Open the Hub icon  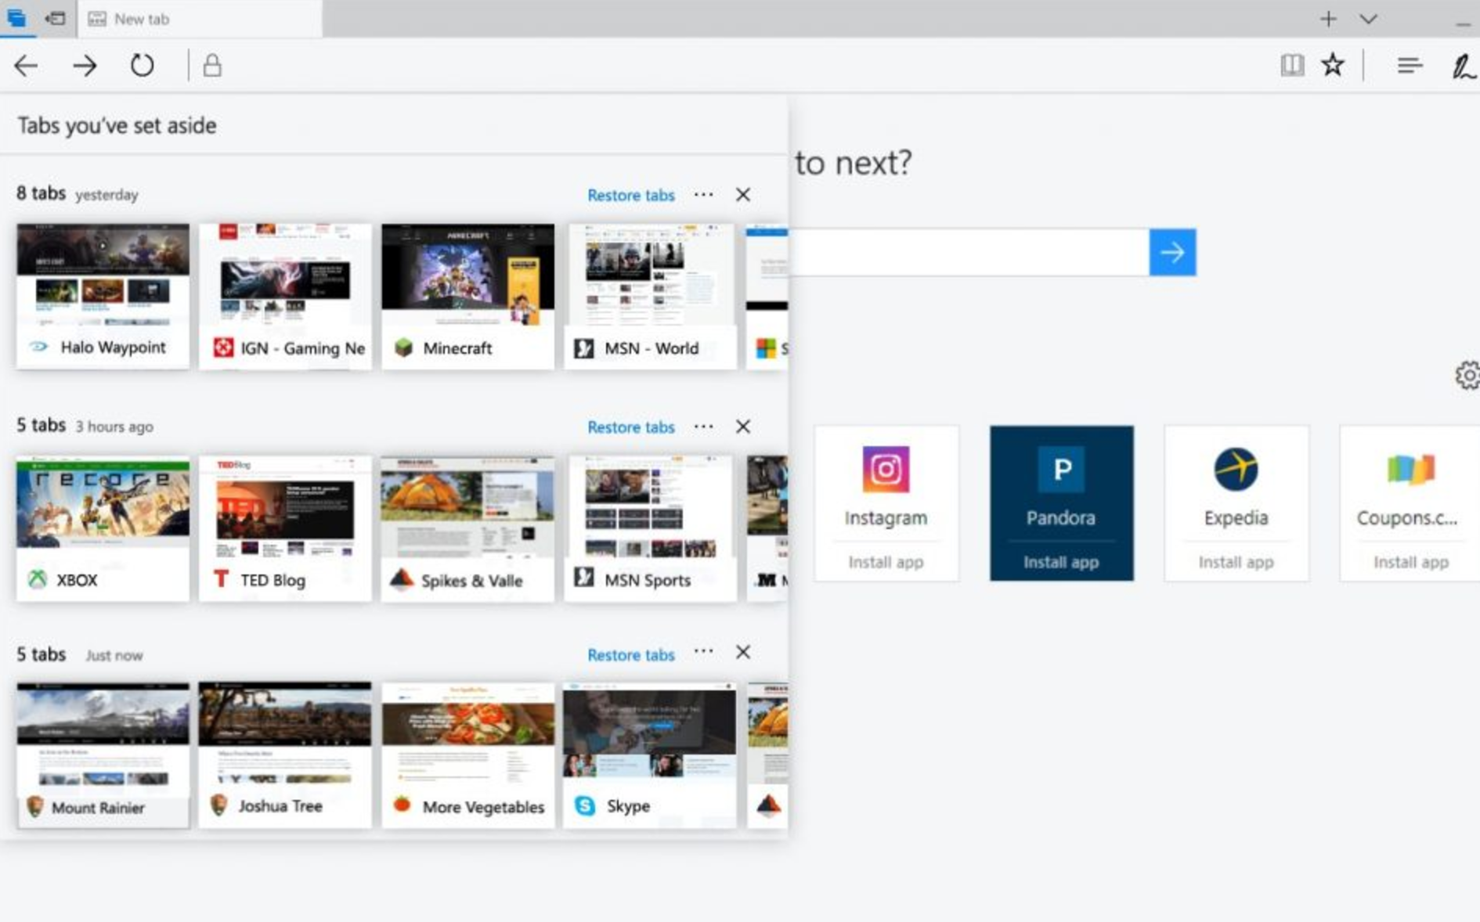pyautogui.click(x=1410, y=66)
